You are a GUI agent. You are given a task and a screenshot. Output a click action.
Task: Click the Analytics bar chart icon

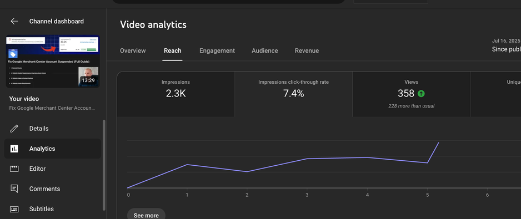coord(14,149)
